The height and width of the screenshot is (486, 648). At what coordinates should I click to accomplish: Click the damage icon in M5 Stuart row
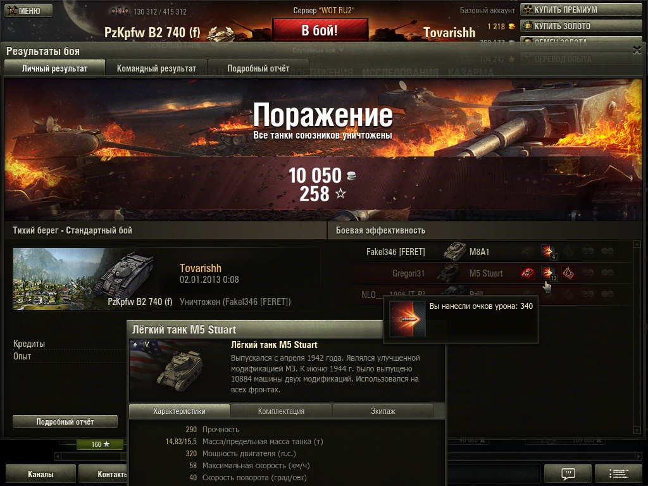click(547, 273)
